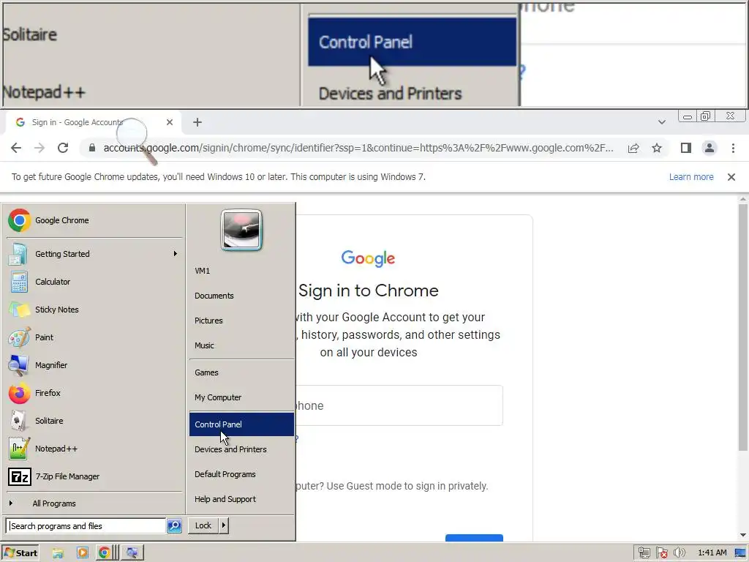749x562 pixels.
Task: Expand the Getting Started submenu arrow
Action: tap(176, 254)
